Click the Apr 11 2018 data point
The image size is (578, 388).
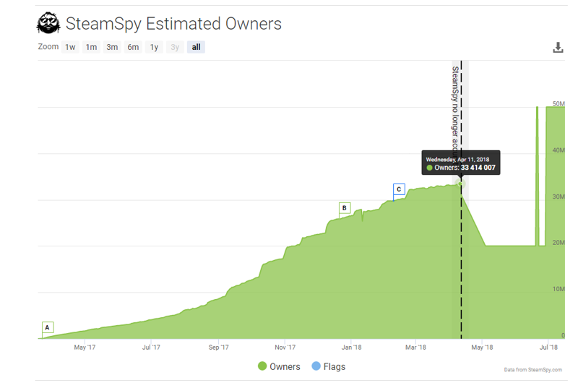tap(460, 184)
